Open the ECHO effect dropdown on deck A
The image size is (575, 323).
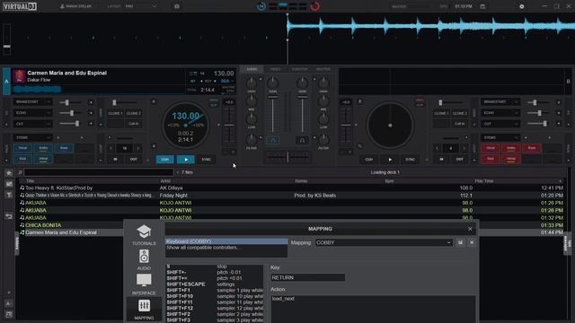pos(32,113)
